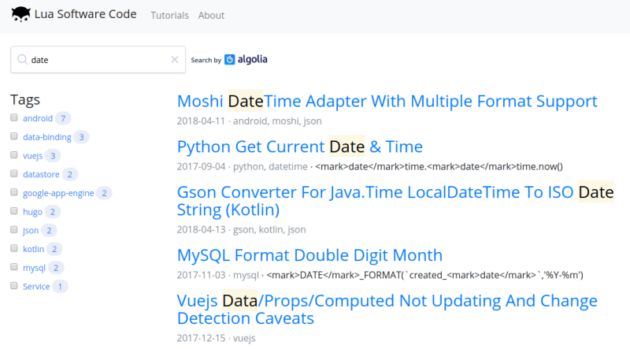This screenshot has height=349, width=630.
Task: Check the google-app-engine tag checkbox
Action: 14,192
